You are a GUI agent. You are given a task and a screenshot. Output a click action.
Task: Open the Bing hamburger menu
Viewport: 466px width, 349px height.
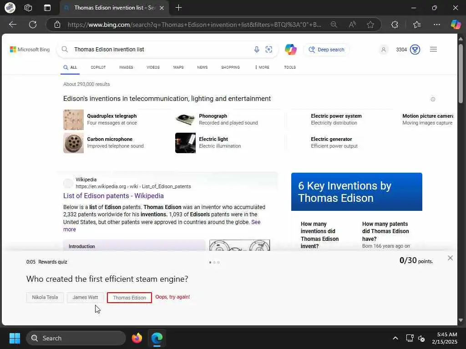click(x=433, y=49)
